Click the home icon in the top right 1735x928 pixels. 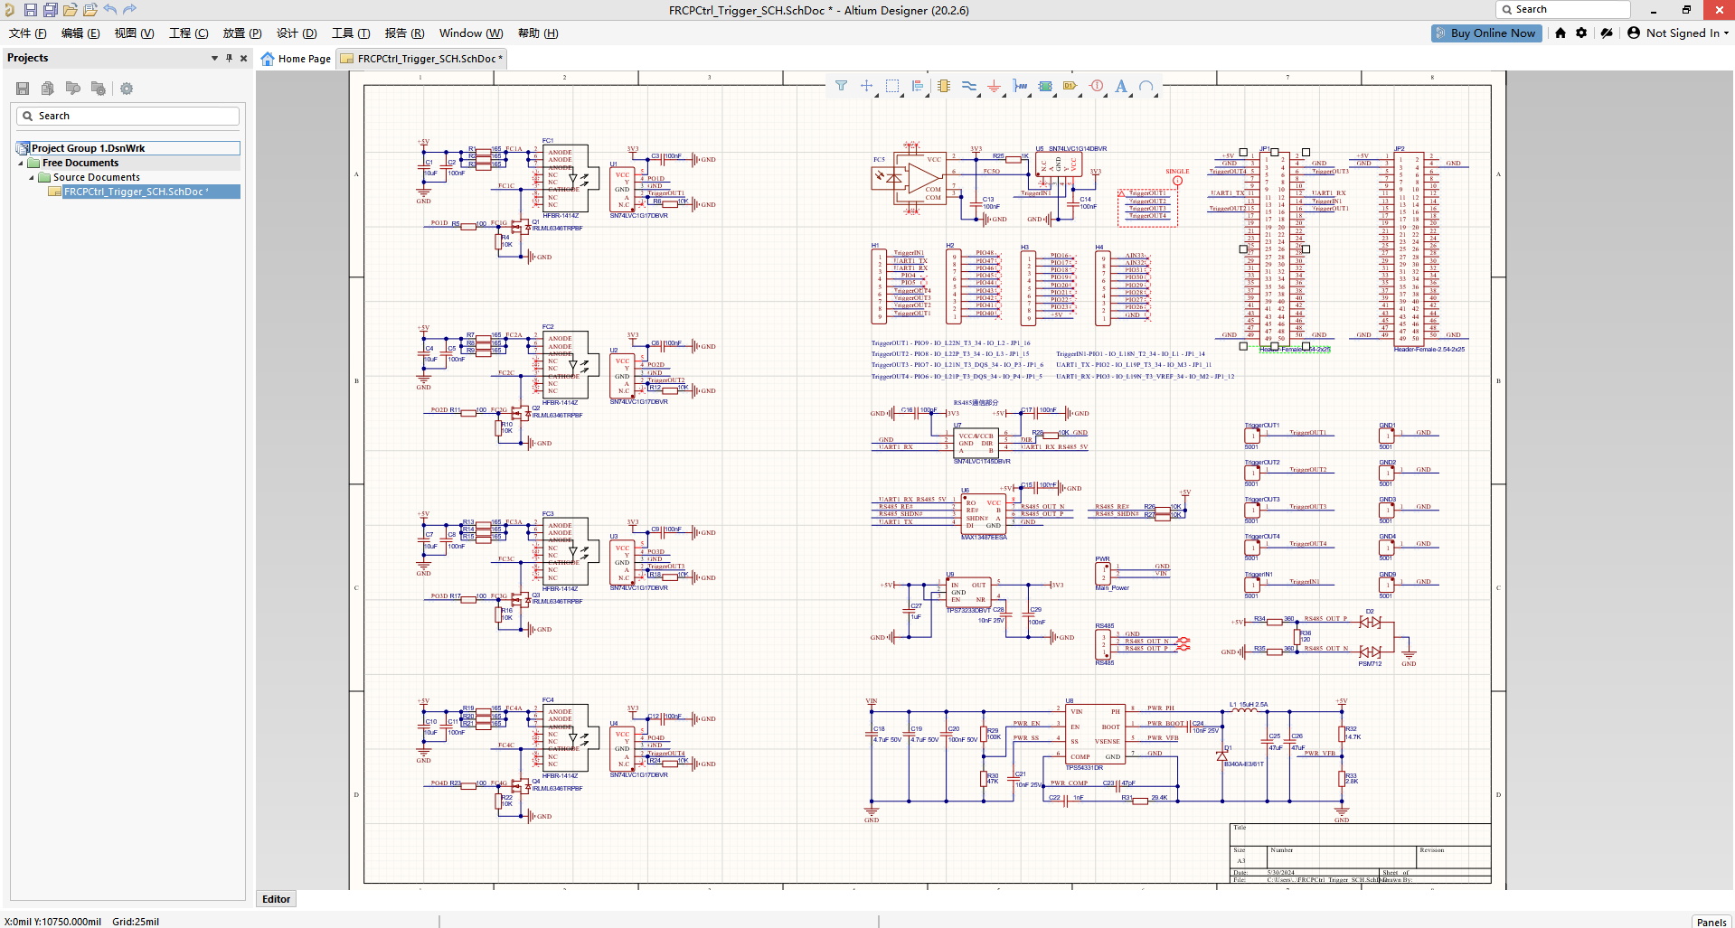click(1561, 33)
